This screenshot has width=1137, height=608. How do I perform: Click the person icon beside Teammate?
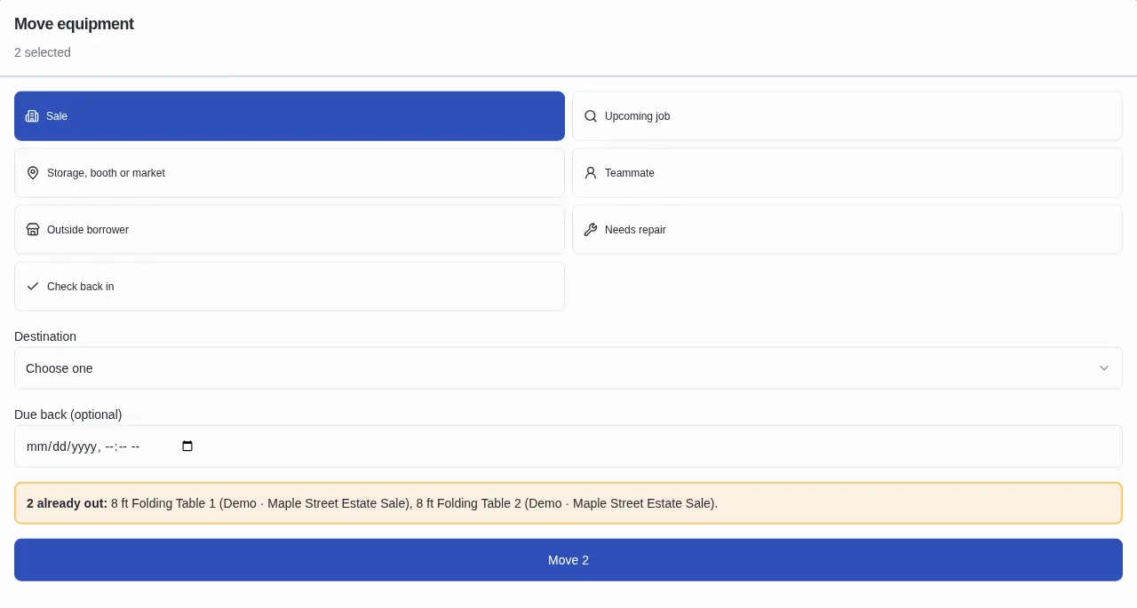(x=591, y=173)
